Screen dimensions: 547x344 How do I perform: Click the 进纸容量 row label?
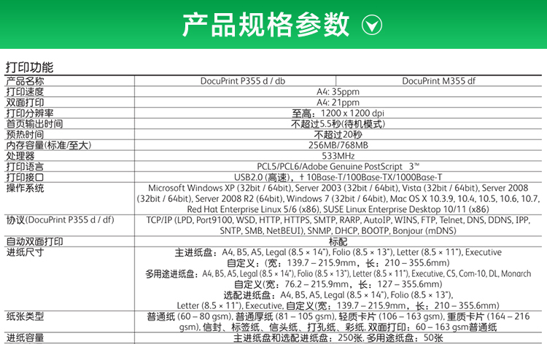pos(25,337)
